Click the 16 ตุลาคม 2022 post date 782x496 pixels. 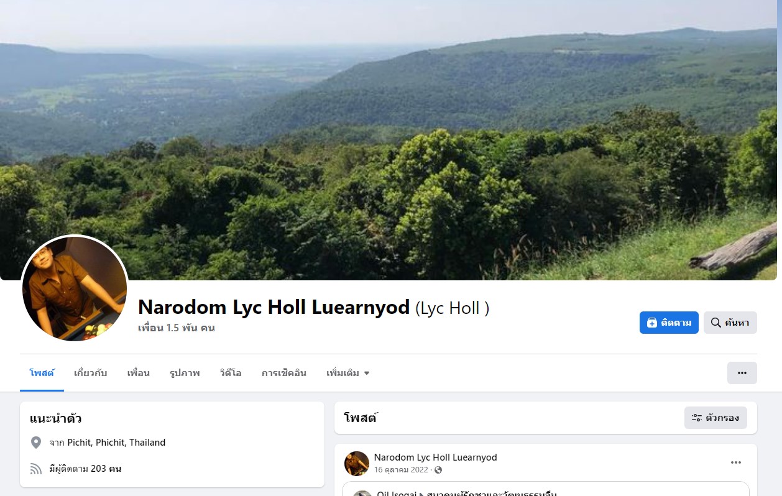(x=402, y=470)
